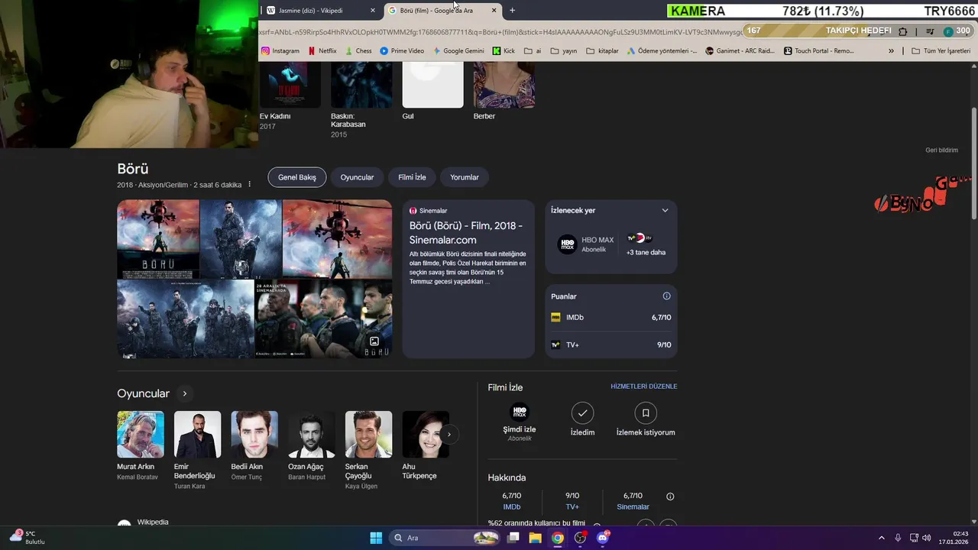Open the 'Tüm Yer İşaretleri' folder

(941, 51)
